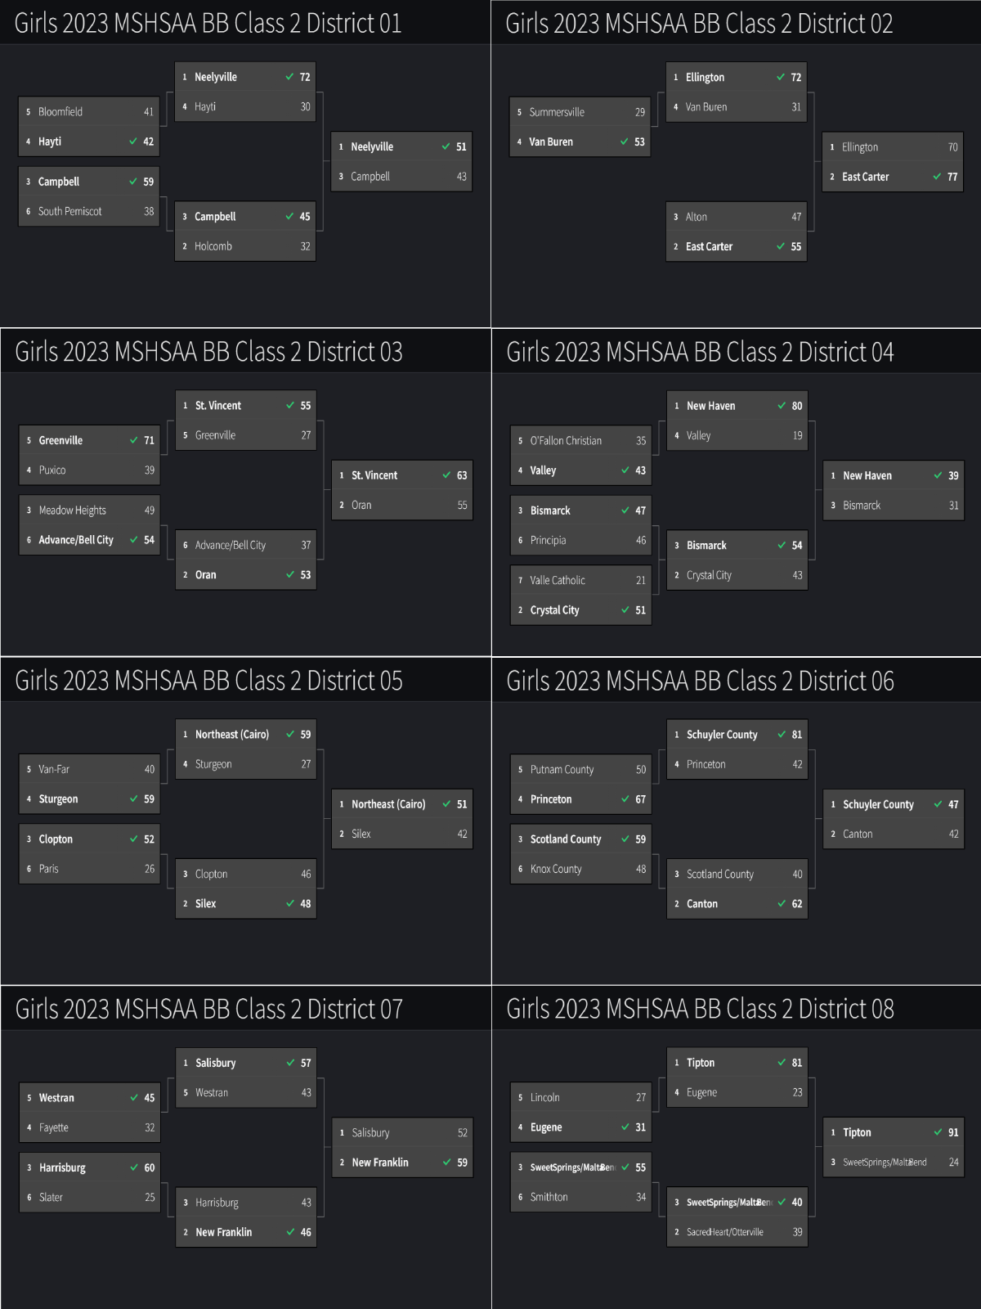Click the Girls 2023 Class 2 District 08 heading
This screenshot has width=981, height=1309.
[x=701, y=1010]
